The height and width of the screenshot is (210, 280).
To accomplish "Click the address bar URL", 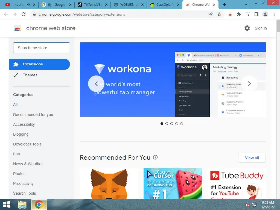I will pyautogui.click(x=82, y=14).
